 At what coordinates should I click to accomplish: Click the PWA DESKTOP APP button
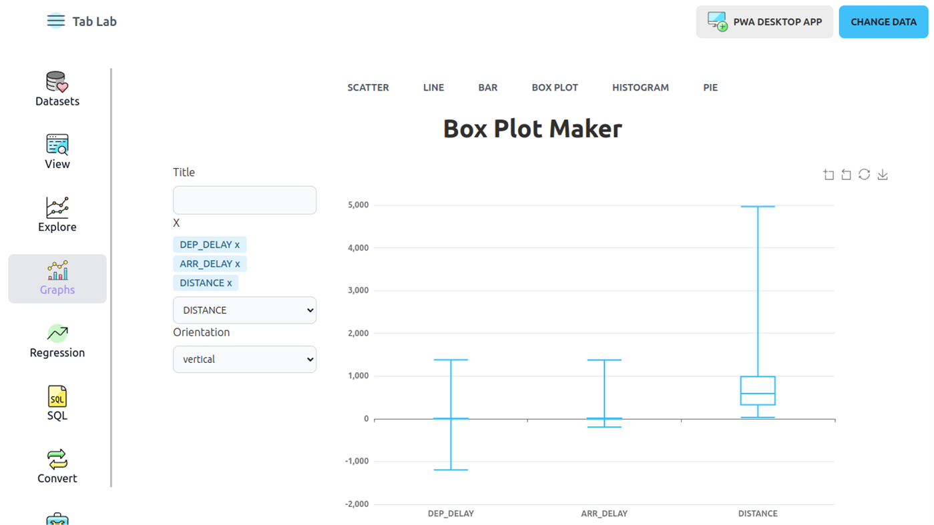pyautogui.click(x=764, y=22)
